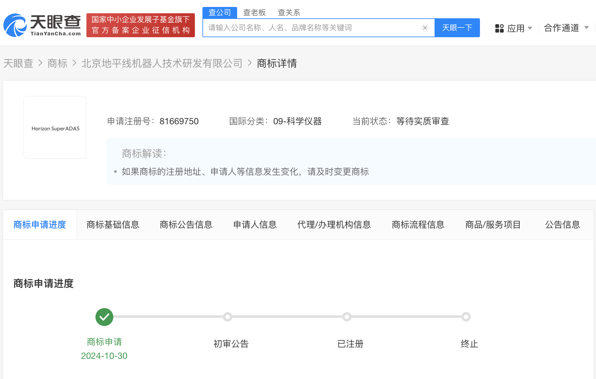Clear the search box with X icon
Viewport: 596px width, 379px height.
425,28
